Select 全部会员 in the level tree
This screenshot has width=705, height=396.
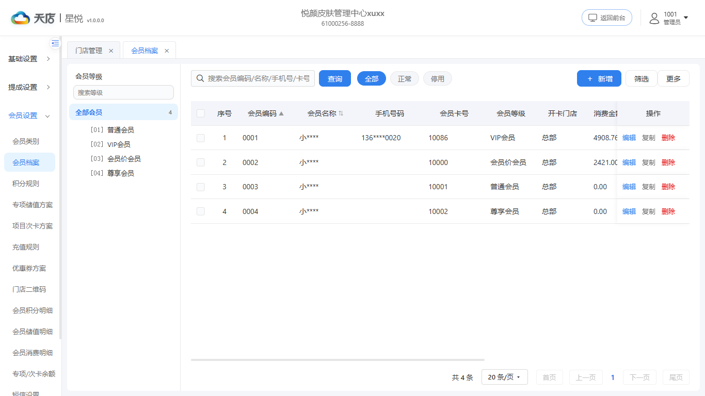click(x=123, y=112)
